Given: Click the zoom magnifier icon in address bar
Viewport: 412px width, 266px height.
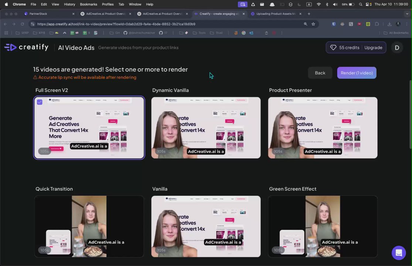Looking at the screenshot, I should point(305,24).
